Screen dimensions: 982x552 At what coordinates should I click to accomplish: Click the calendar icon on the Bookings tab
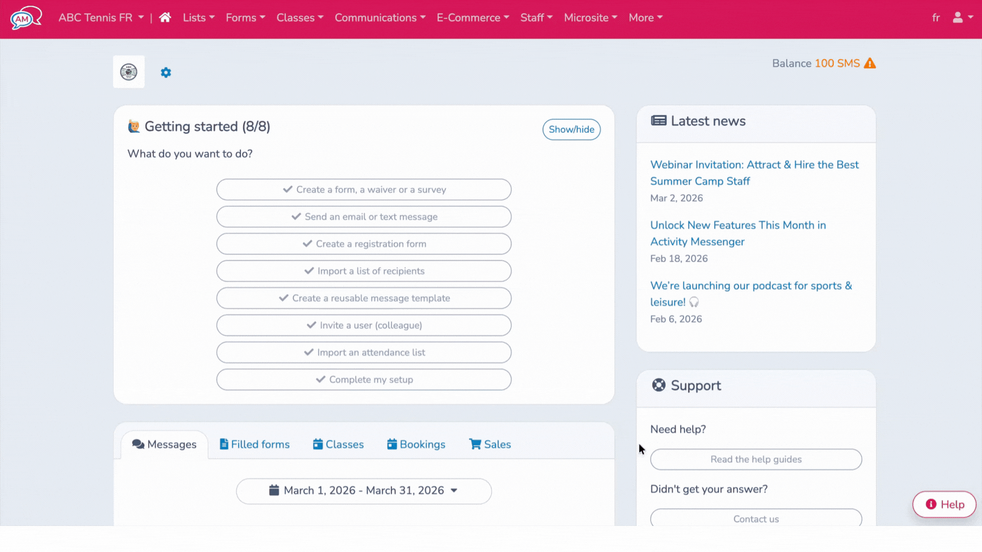click(x=392, y=444)
